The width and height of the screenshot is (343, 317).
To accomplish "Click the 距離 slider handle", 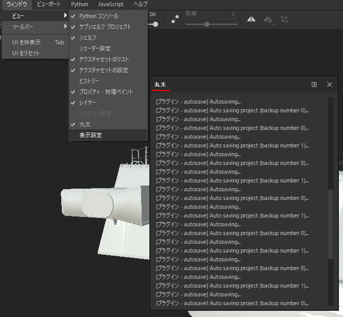I will coord(207,24).
